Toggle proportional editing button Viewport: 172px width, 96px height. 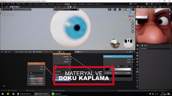point(74,7)
